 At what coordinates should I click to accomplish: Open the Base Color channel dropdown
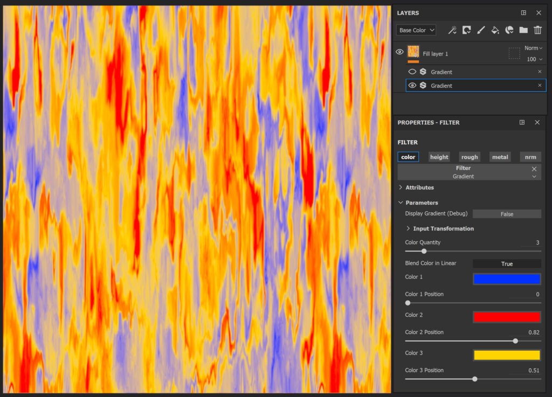coord(416,30)
